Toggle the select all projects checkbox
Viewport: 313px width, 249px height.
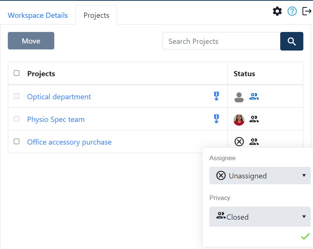coord(17,73)
